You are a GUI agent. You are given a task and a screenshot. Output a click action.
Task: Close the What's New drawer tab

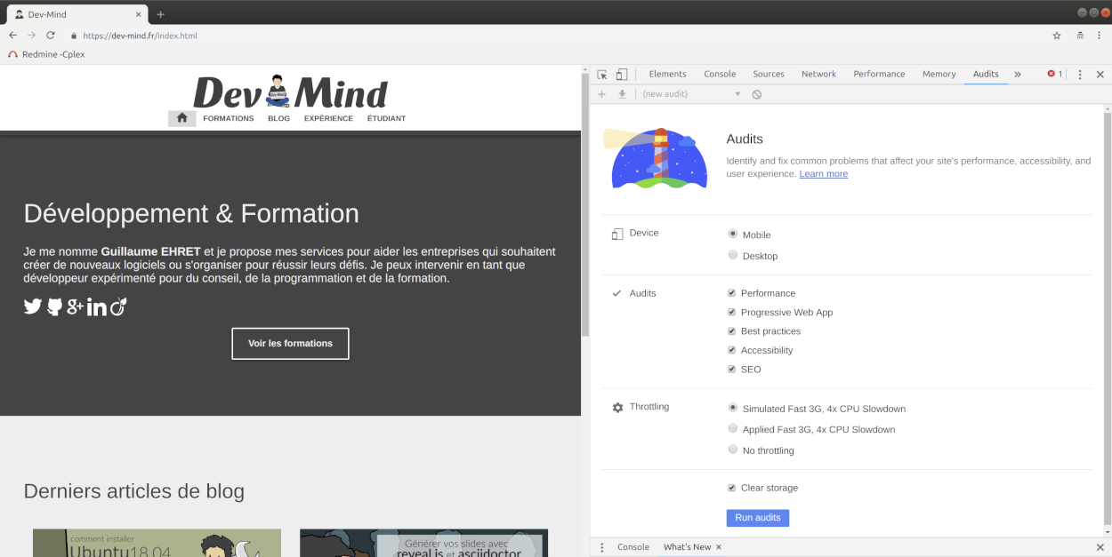pos(719,547)
